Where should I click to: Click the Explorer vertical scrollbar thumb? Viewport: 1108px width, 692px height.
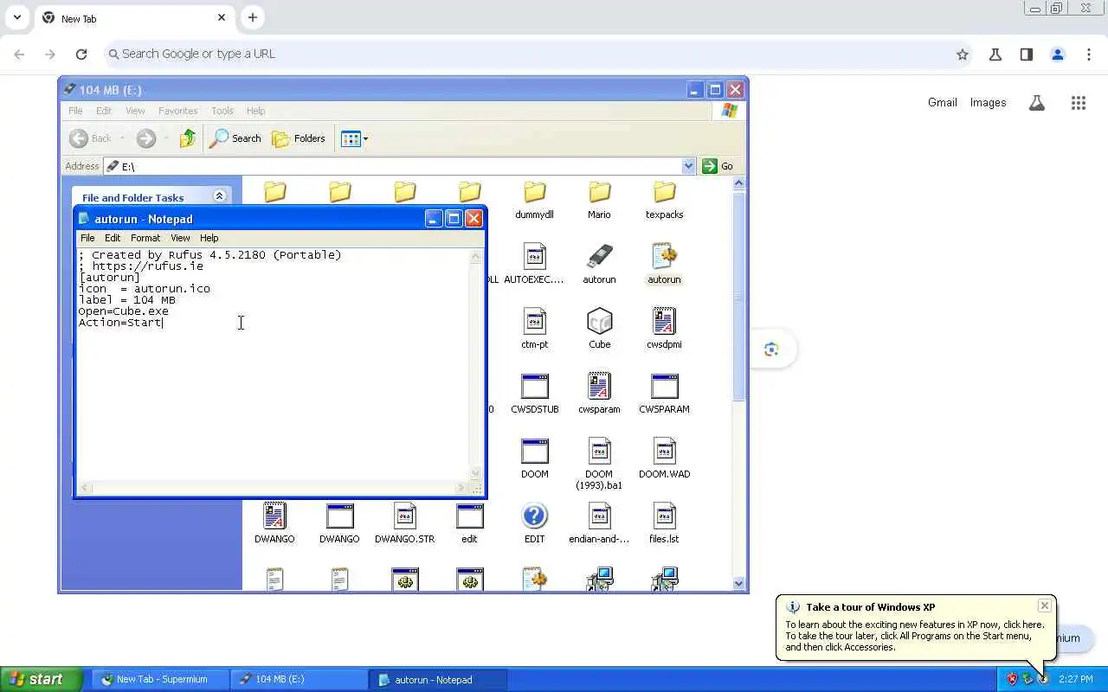[738, 296]
